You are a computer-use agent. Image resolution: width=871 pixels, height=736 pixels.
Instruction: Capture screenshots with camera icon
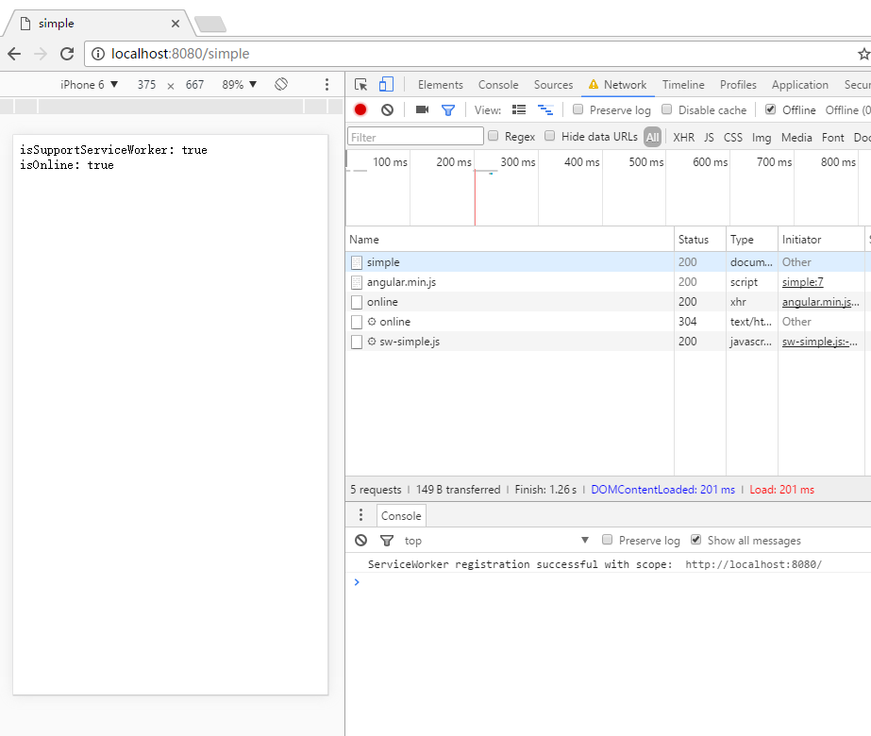point(422,110)
